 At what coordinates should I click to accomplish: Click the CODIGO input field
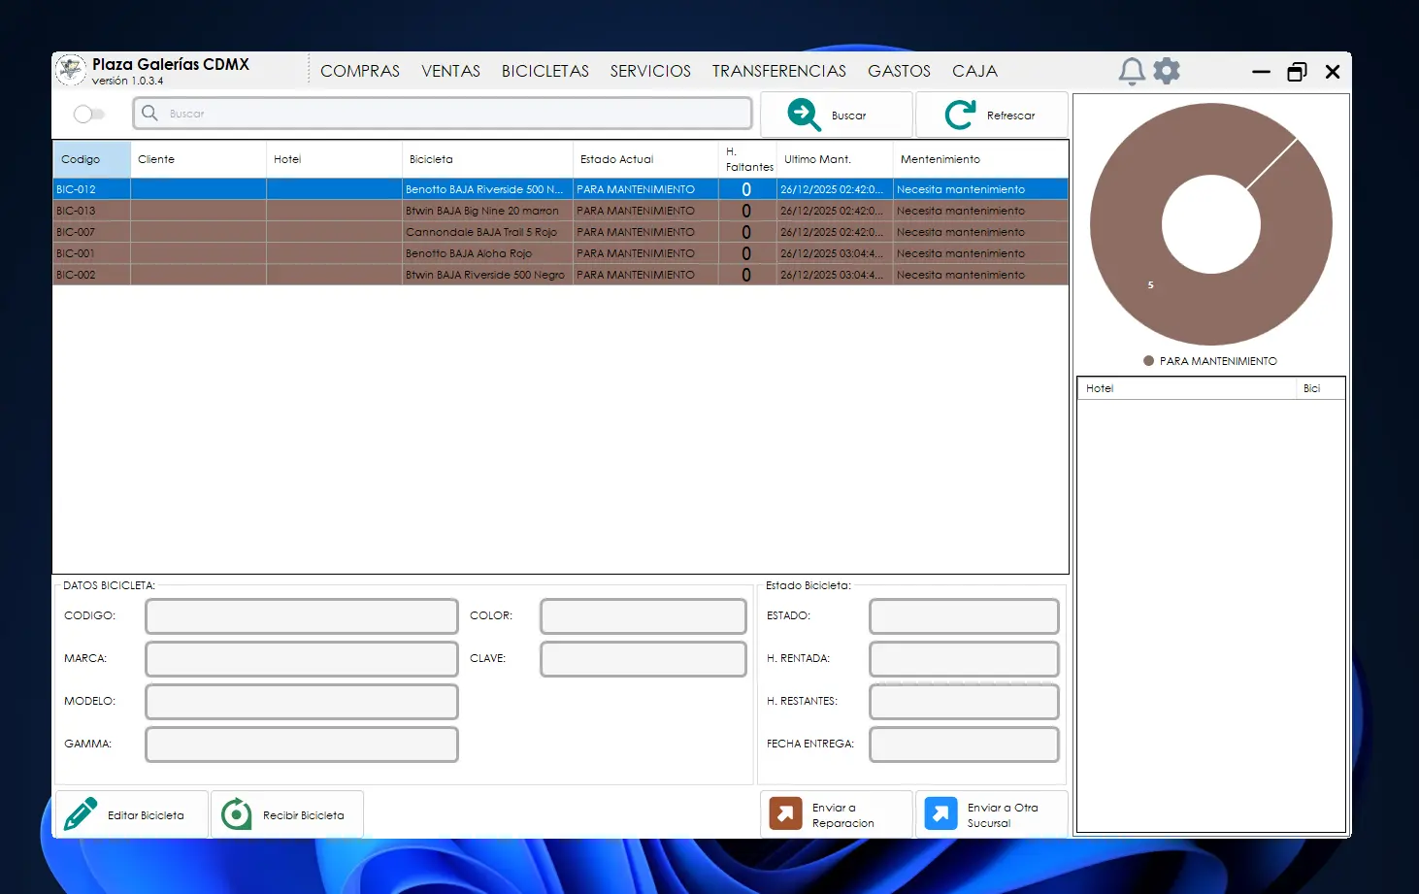302,616
